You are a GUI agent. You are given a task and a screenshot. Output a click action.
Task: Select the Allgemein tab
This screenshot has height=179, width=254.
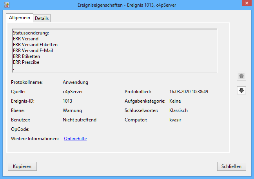[20, 18]
